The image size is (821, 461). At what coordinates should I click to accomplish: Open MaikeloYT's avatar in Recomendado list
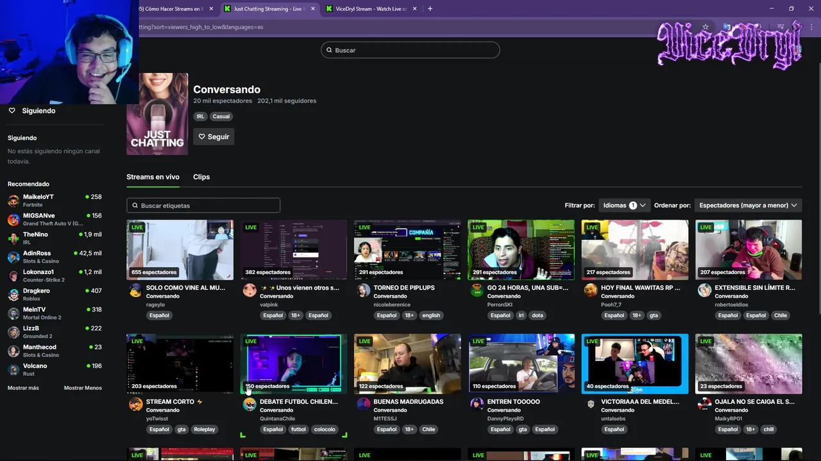(x=13, y=201)
